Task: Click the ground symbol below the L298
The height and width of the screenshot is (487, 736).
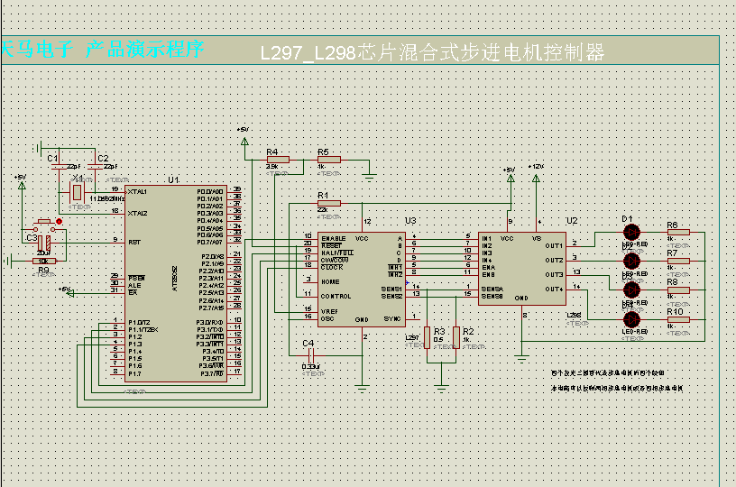Action: point(521,360)
